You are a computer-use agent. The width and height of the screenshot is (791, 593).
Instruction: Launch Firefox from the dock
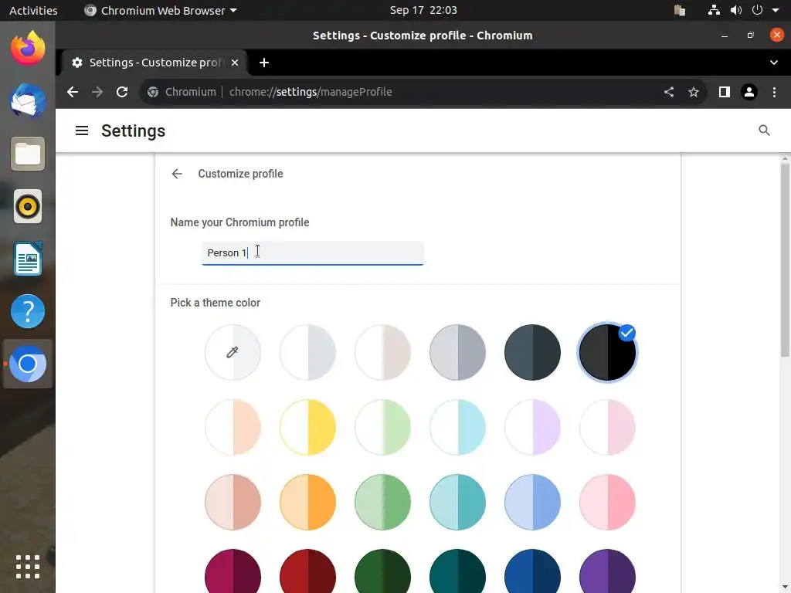click(x=28, y=49)
